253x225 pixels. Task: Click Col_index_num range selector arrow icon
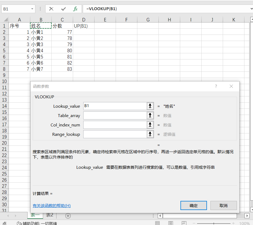click(x=150, y=125)
